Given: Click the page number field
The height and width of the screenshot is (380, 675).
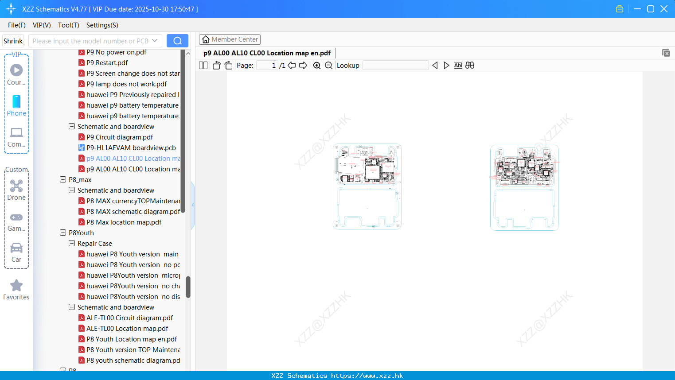Looking at the screenshot, I should tap(267, 66).
